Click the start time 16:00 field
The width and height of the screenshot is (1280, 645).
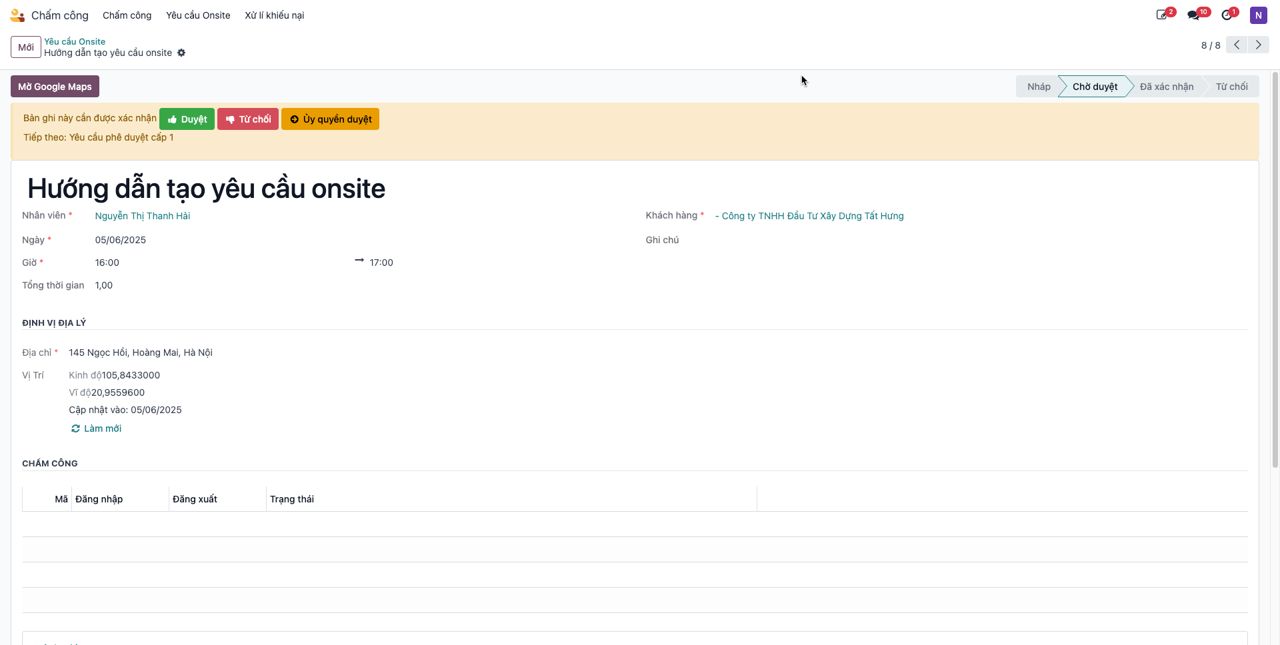[x=107, y=263]
